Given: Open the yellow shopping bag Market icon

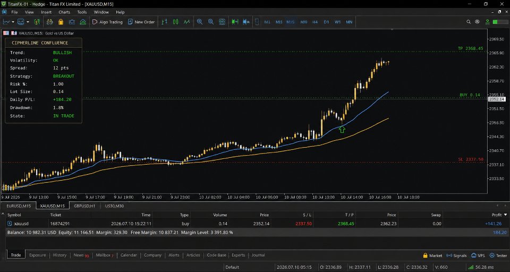Looking at the screenshot, I should tap(61, 22).
